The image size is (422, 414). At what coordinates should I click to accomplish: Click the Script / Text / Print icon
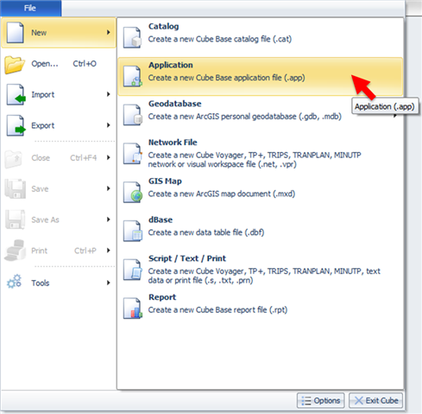(x=132, y=270)
